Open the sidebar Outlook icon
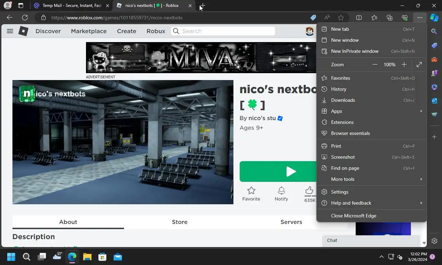The image size is (442, 265). coord(434,101)
